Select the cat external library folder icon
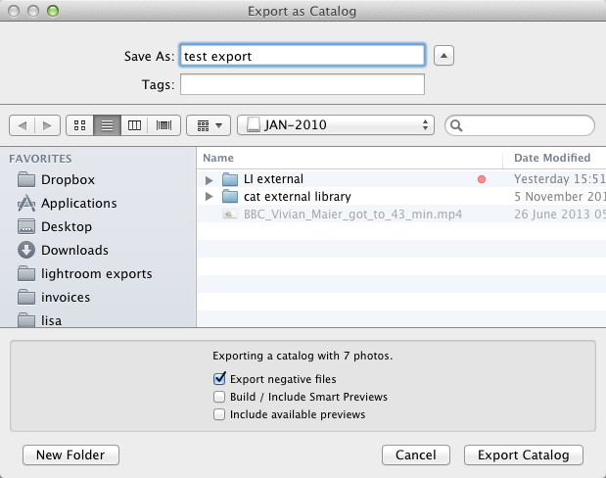The image size is (606, 478). point(230,197)
